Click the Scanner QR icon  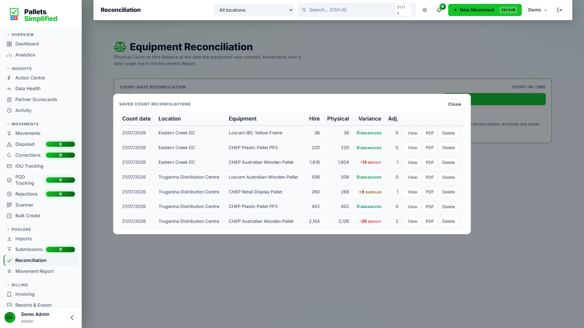[x=9, y=205]
